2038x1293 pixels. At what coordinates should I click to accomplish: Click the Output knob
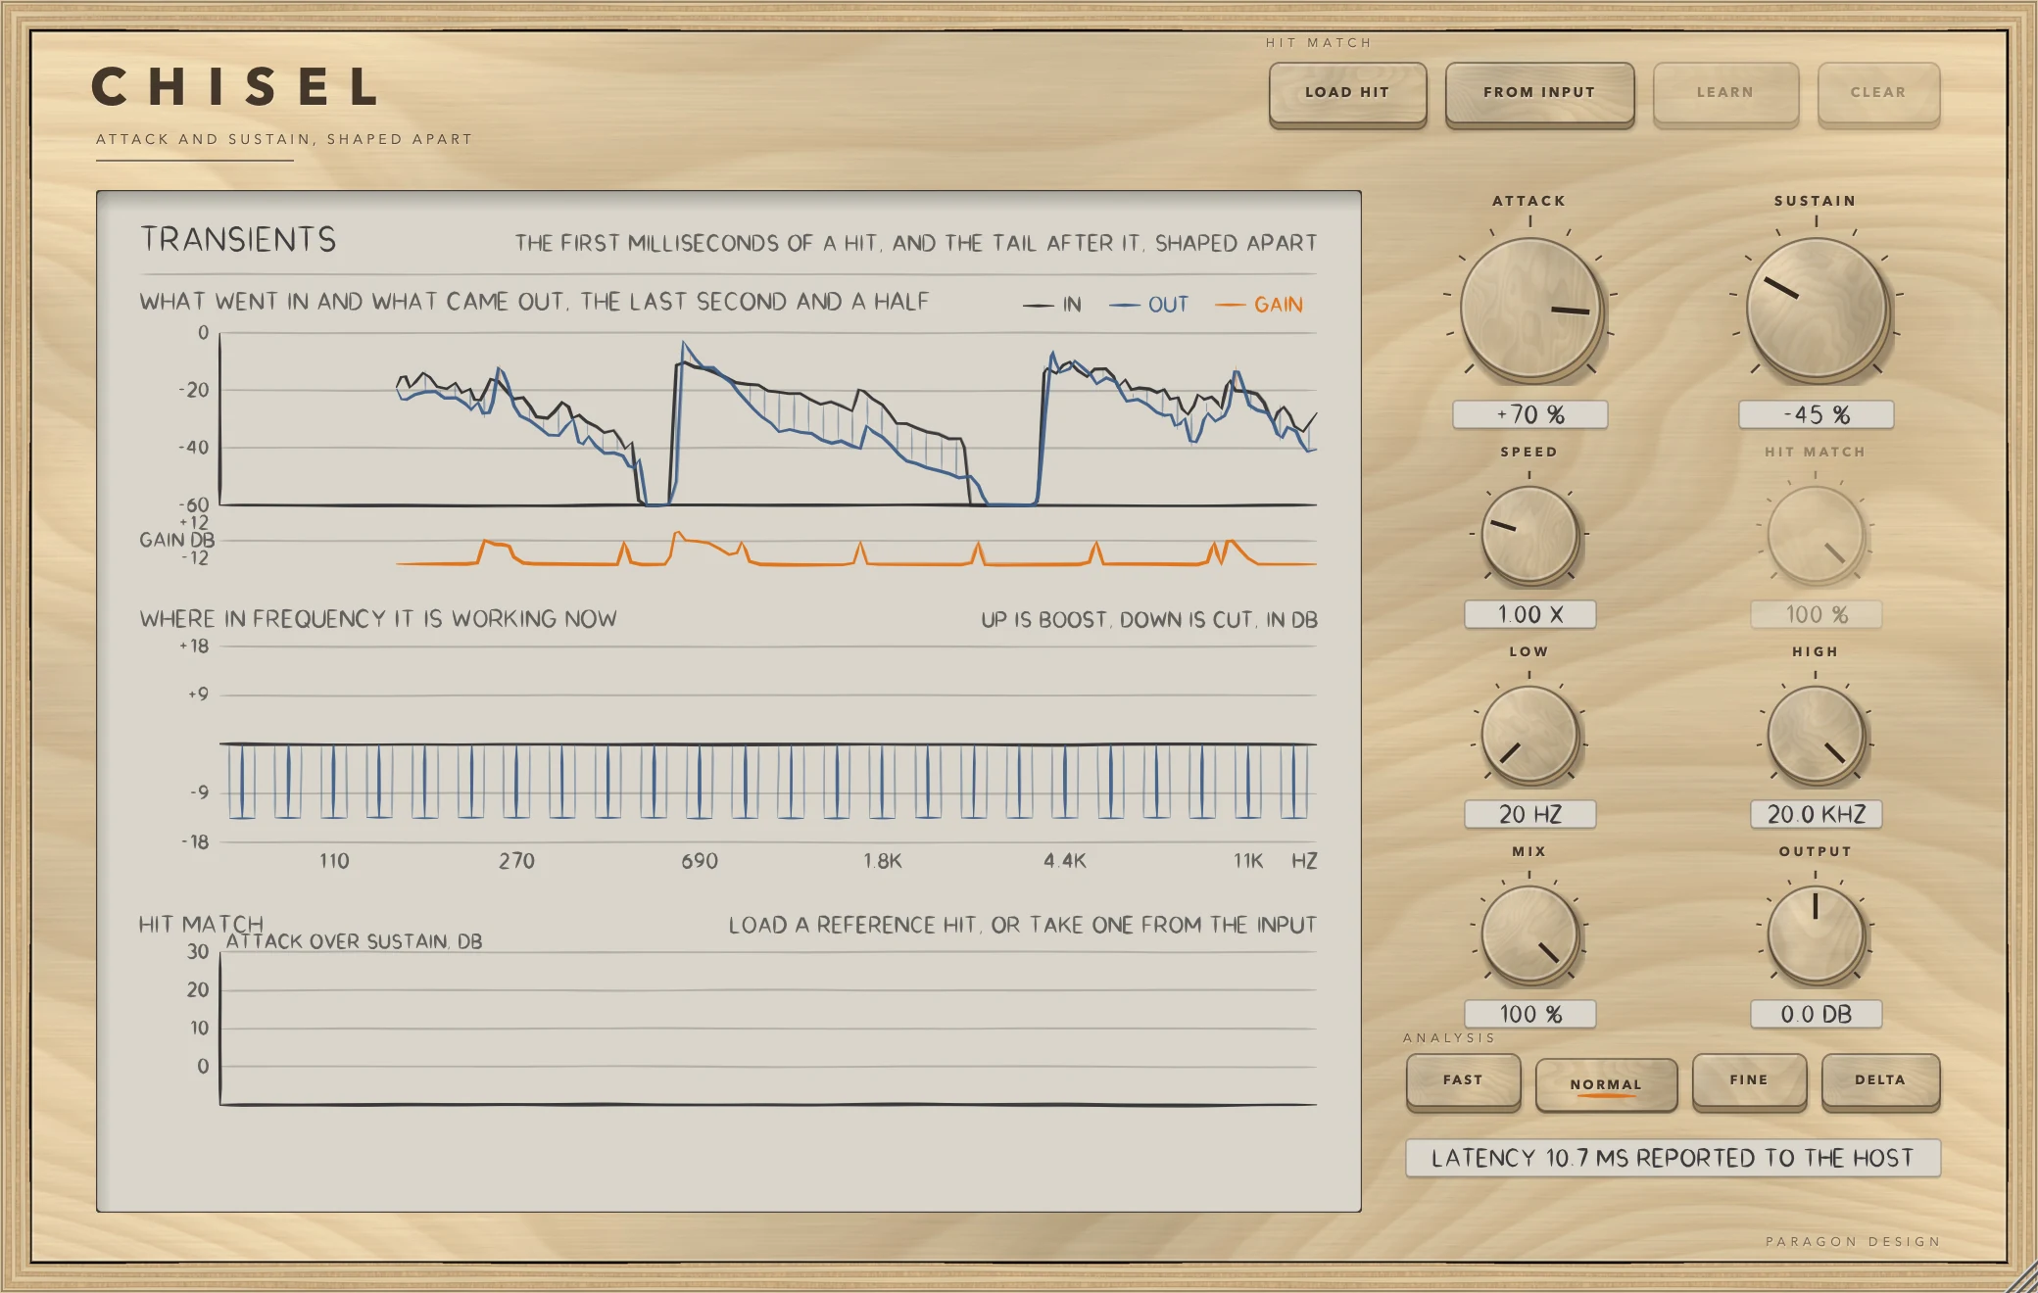(1816, 934)
